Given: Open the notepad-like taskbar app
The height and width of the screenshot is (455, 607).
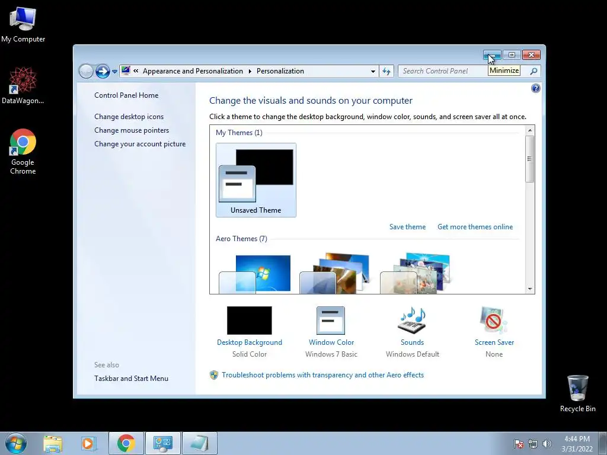Looking at the screenshot, I should tap(199, 443).
